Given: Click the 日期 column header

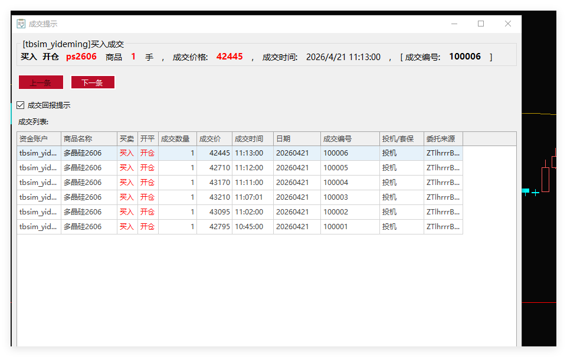Looking at the screenshot, I should tap(296, 139).
